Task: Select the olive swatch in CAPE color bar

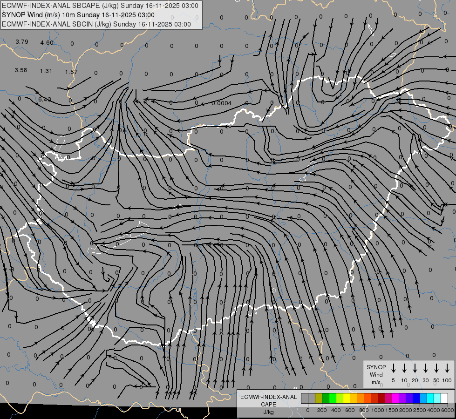Action: click(x=319, y=399)
